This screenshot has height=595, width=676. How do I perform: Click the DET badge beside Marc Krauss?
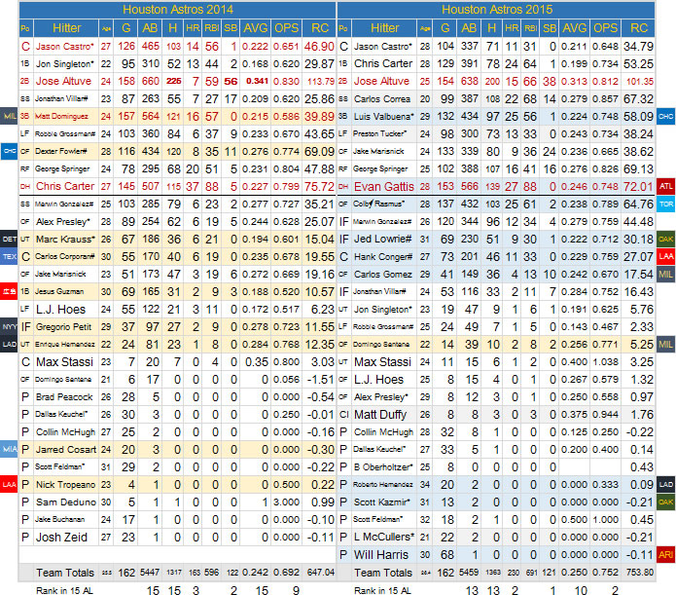click(9, 239)
